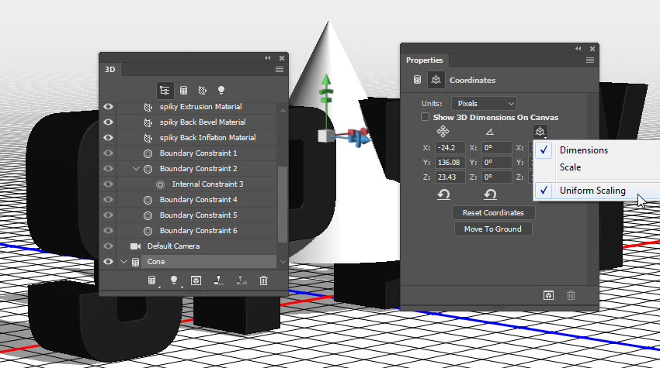The image size is (660, 368).
Task: Start 3D print from 3D panel
Action: pyautogui.click(x=218, y=280)
